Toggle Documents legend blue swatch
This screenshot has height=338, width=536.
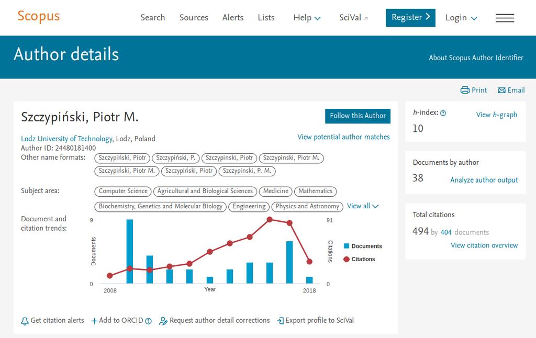(x=347, y=246)
